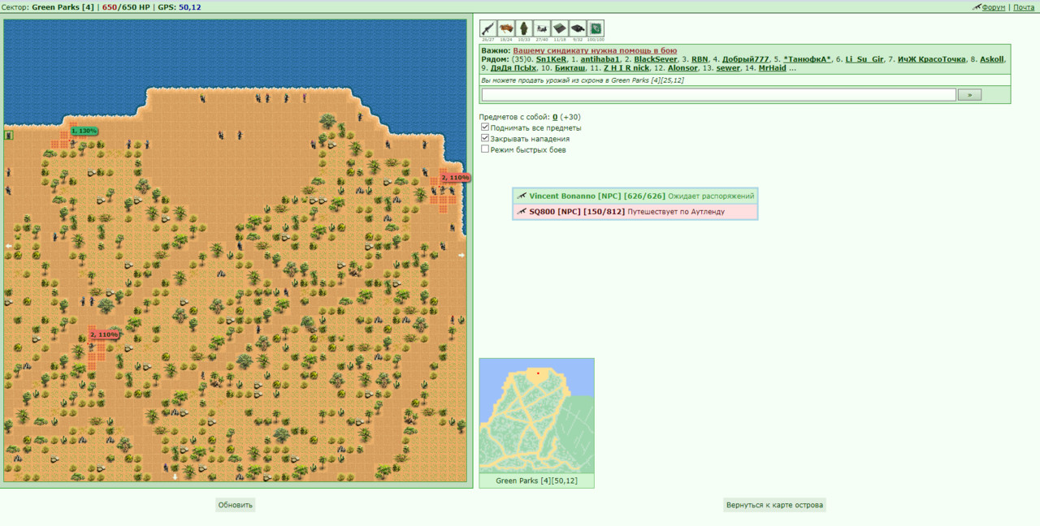Click the red 2, 110% marker near shoreline
The height and width of the screenshot is (526, 1040).
455,177
